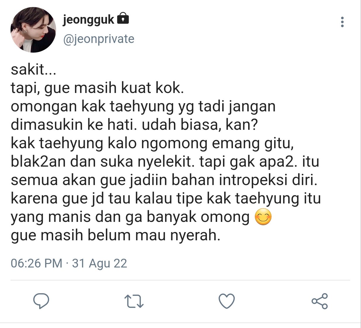Share the tweet via the share icon
Image resolution: width=361 pixels, height=328 pixels.
319,301
